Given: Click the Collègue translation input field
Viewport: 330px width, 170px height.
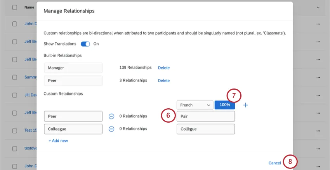Looking at the screenshot, I should pos(205,129).
